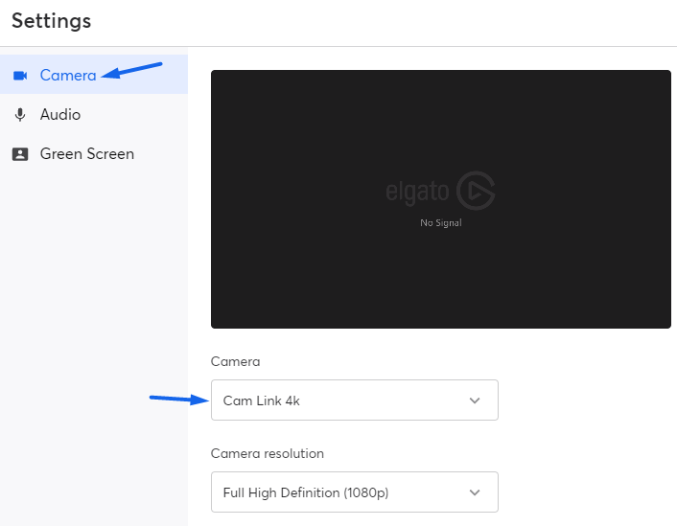Click the Green Screen person icon
677x526 pixels.
[20, 154]
